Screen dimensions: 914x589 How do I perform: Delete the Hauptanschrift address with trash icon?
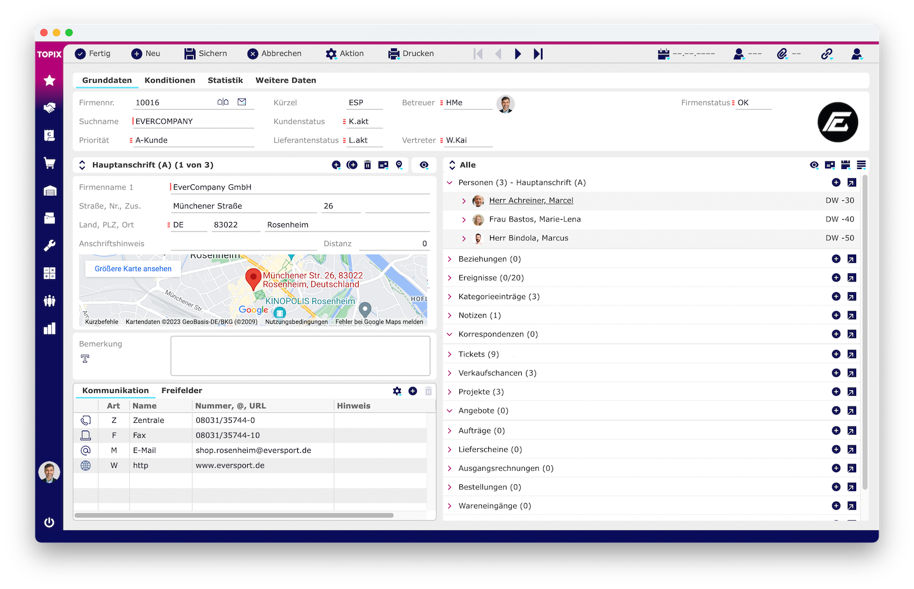[x=367, y=165]
